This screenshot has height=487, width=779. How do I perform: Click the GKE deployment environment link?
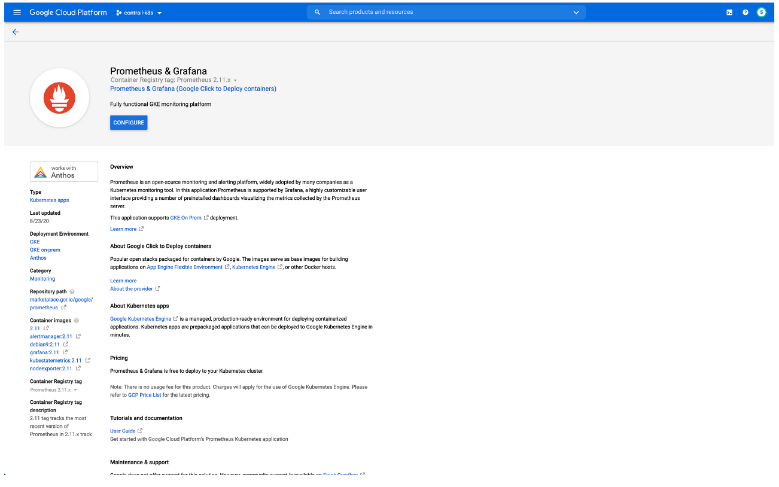coord(35,242)
